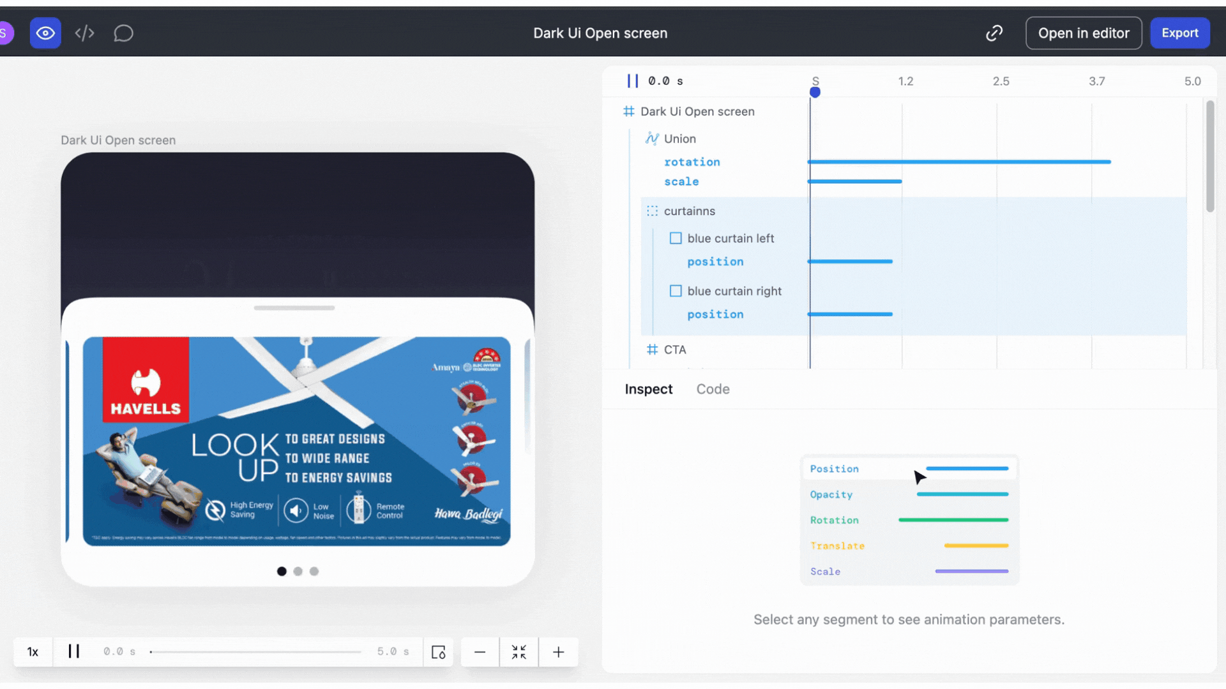Open the comments speech bubble icon

point(123,33)
